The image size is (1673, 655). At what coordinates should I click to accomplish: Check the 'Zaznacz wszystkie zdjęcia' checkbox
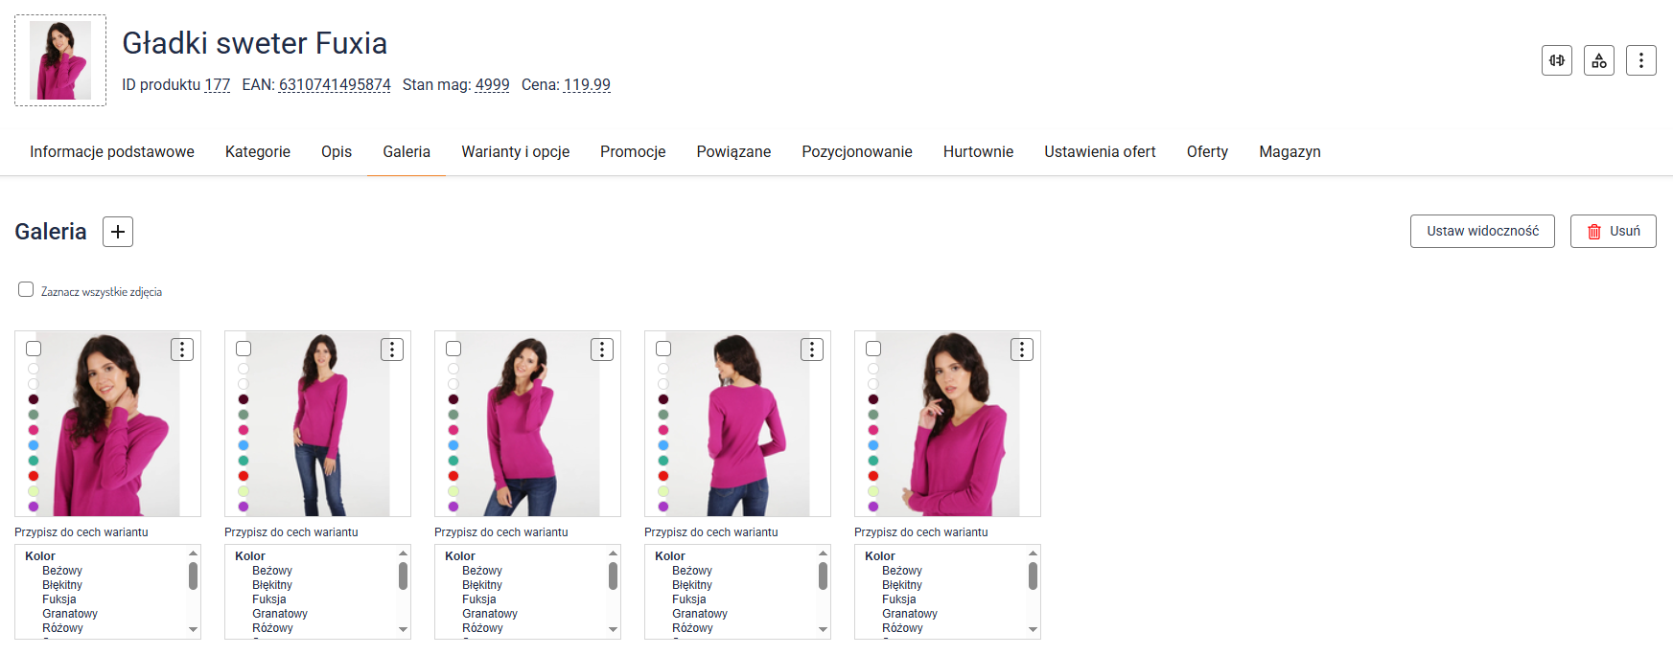point(26,289)
